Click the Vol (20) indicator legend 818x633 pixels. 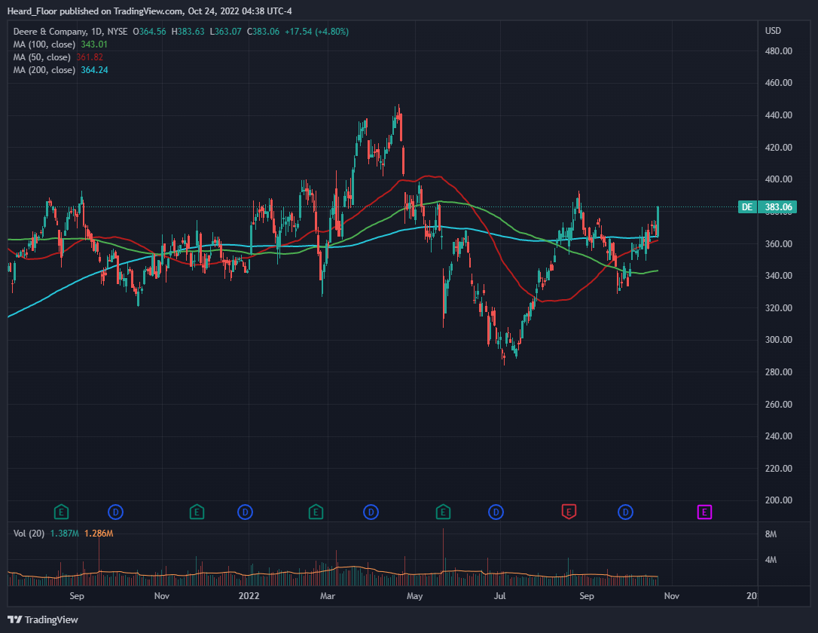(x=29, y=534)
